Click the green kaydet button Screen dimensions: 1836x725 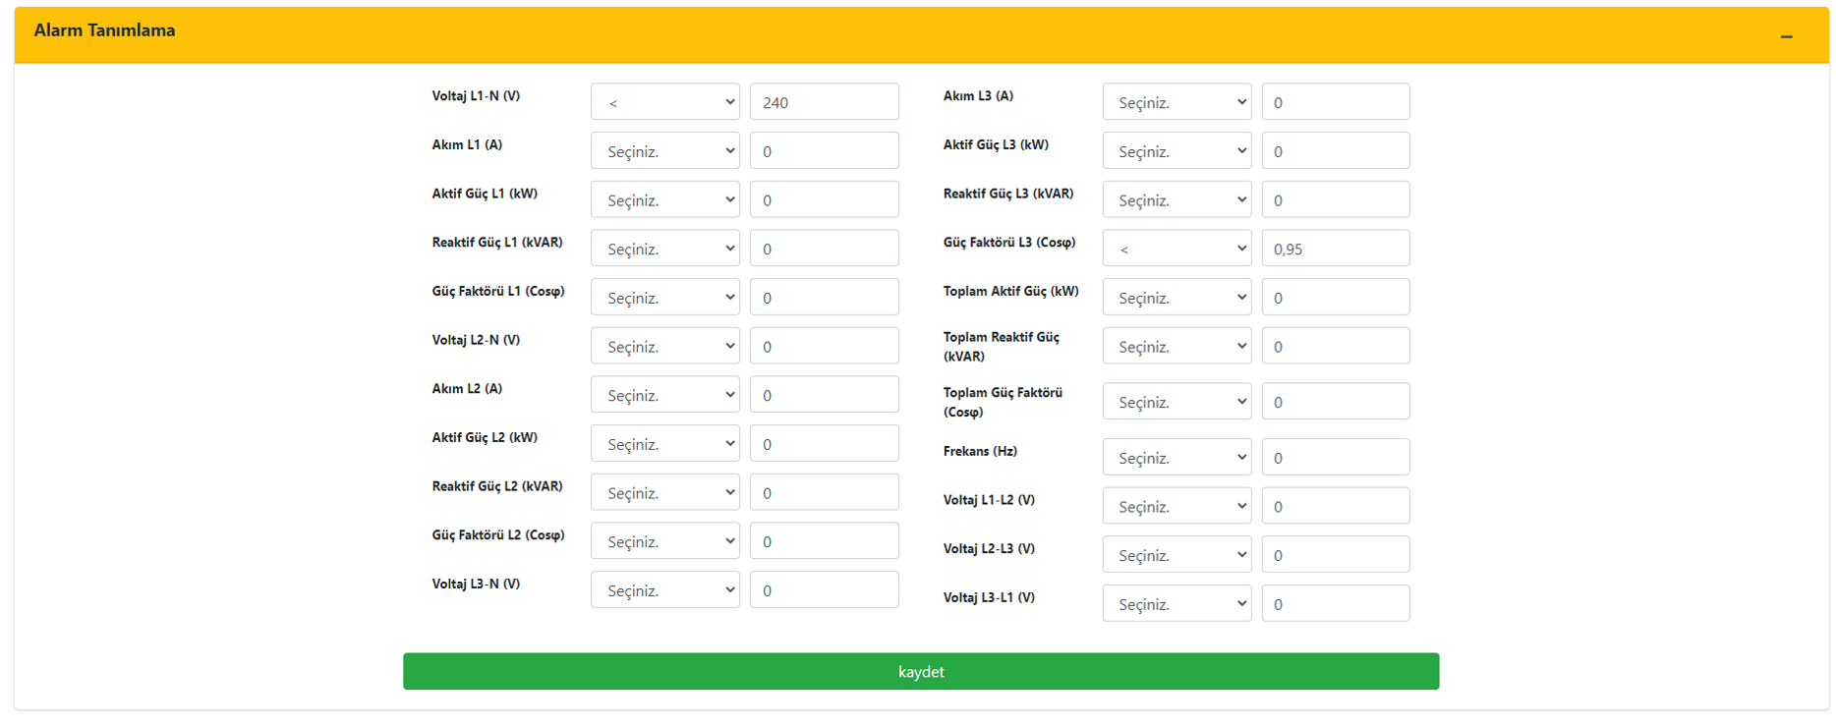pyautogui.click(x=921, y=671)
